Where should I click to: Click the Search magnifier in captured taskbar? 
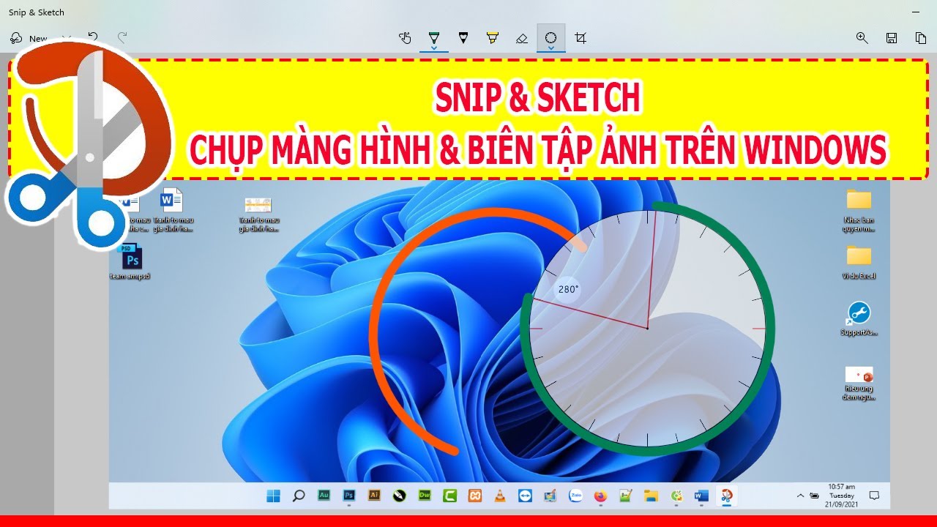(298, 496)
